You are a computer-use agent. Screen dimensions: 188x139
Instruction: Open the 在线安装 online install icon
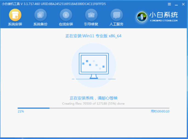tap(66, 15)
